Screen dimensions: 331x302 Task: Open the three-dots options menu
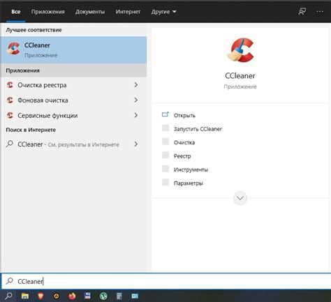point(320,11)
